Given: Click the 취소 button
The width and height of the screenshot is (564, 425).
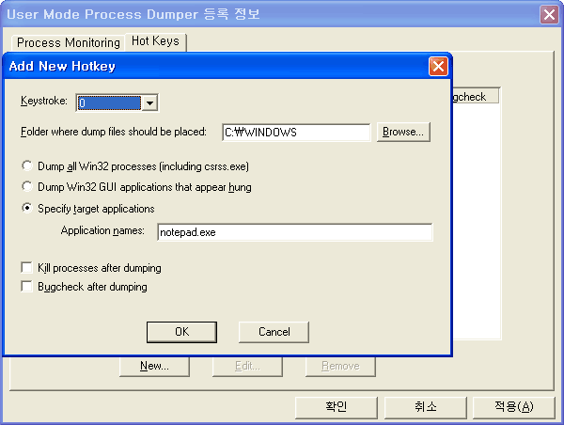Looking at the screenshot, I should coord(425,406).
